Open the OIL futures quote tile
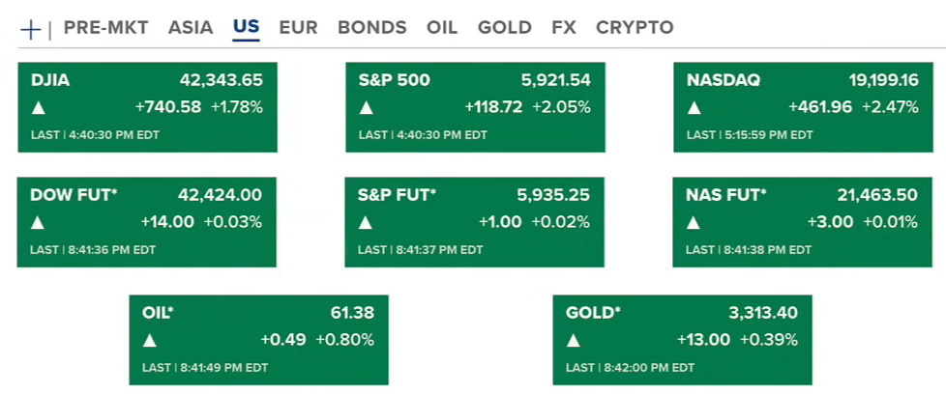 click(x=258, y=314)
